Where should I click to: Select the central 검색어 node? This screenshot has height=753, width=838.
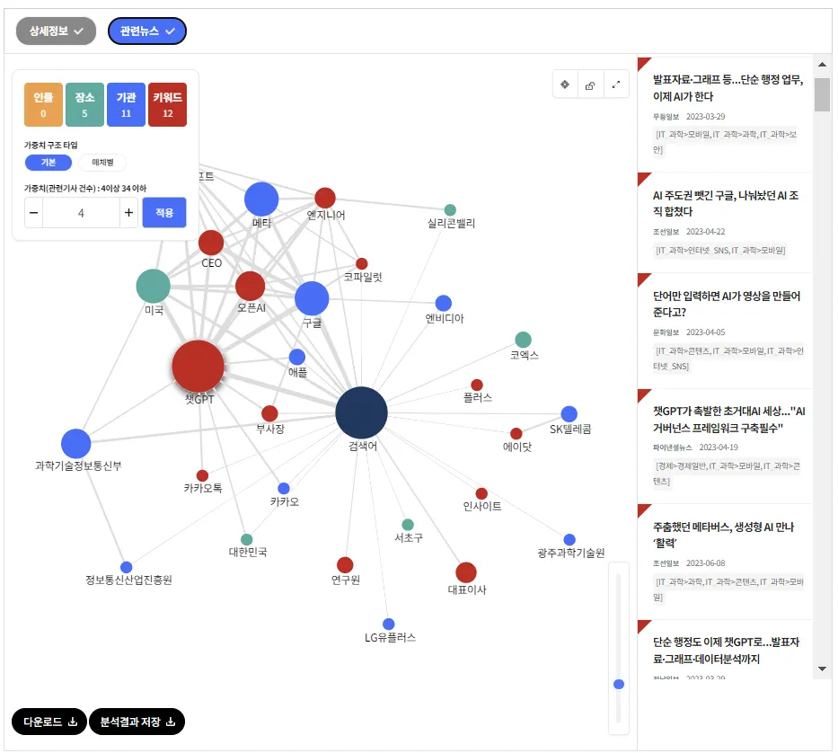pyautogui.click(x=361, y=412)
